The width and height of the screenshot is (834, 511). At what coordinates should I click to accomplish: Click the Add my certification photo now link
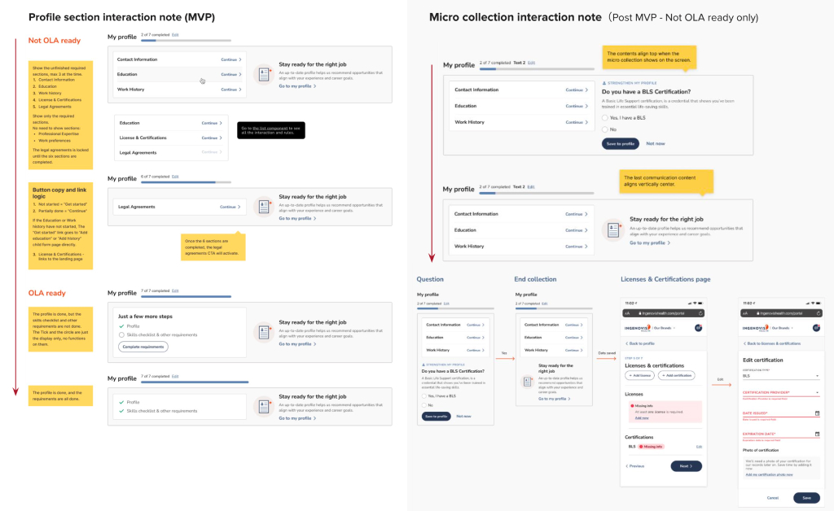[769, 475]
